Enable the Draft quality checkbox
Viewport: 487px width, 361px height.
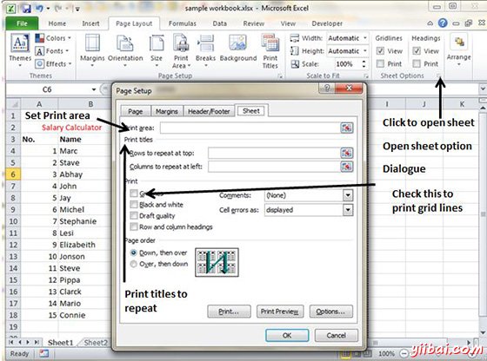[x=134, y=216]
